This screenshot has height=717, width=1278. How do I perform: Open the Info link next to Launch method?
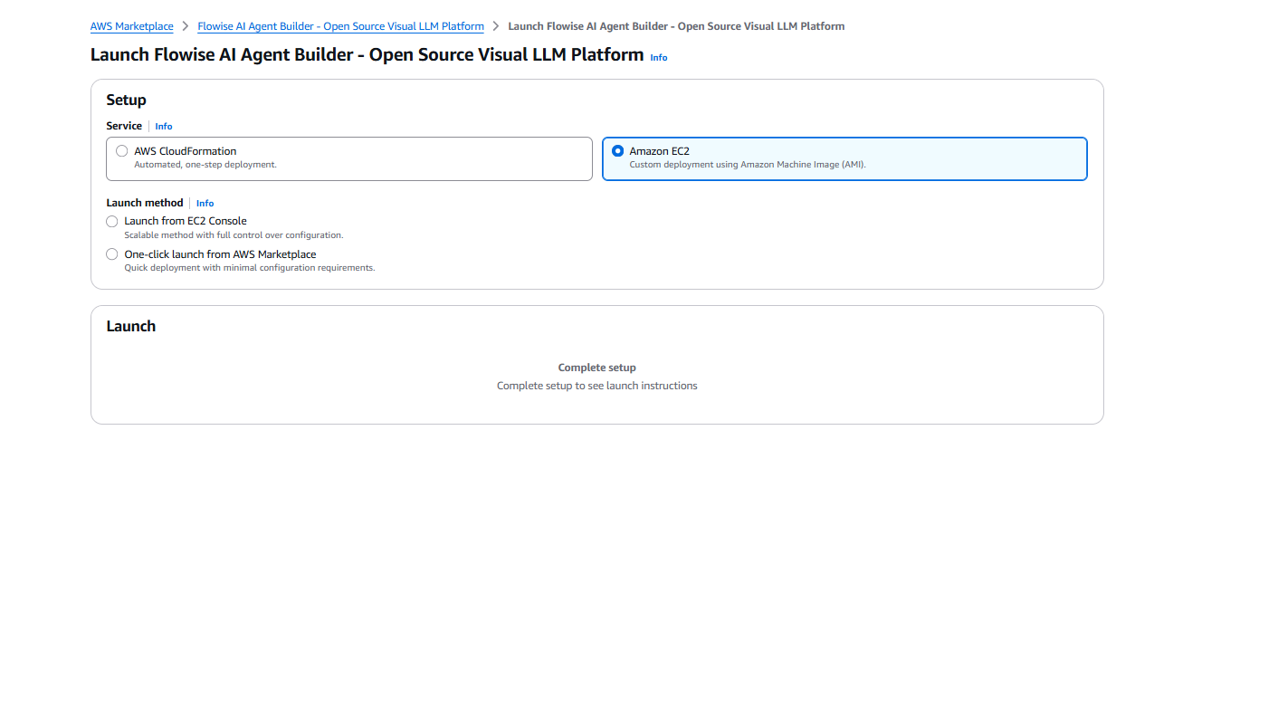pyautogui.click(x=205, y=203)
